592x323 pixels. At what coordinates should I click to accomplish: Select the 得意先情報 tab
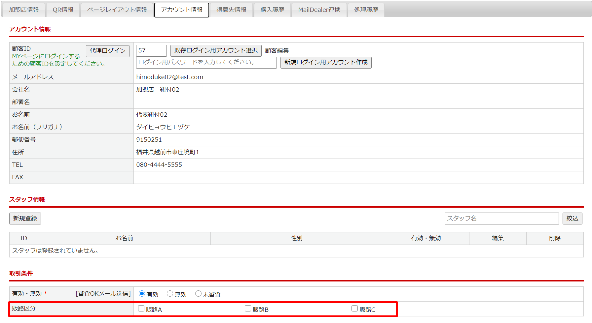[x=231, y=10]
